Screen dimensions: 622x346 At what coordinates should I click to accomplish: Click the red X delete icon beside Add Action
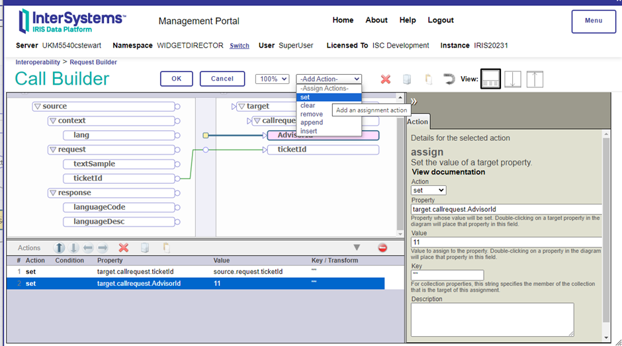coord(386,79)
